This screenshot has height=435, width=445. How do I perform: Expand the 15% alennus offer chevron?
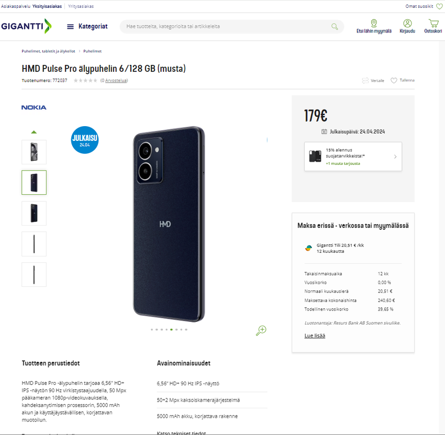coord(395,157)
